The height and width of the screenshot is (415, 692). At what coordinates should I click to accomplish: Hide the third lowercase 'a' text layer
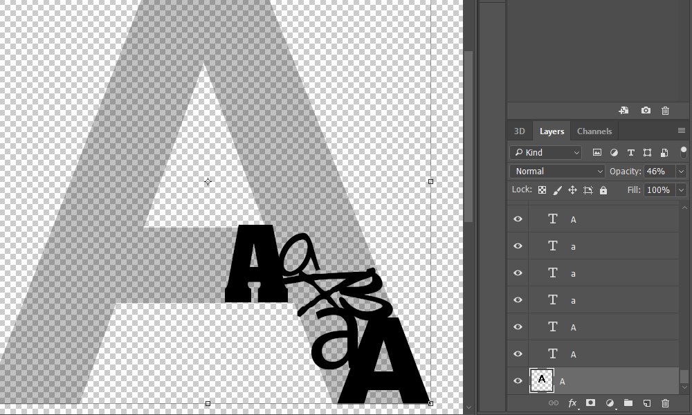click(x=518, y=299)
